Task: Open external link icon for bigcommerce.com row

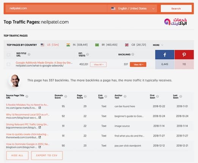Action: 40,127
